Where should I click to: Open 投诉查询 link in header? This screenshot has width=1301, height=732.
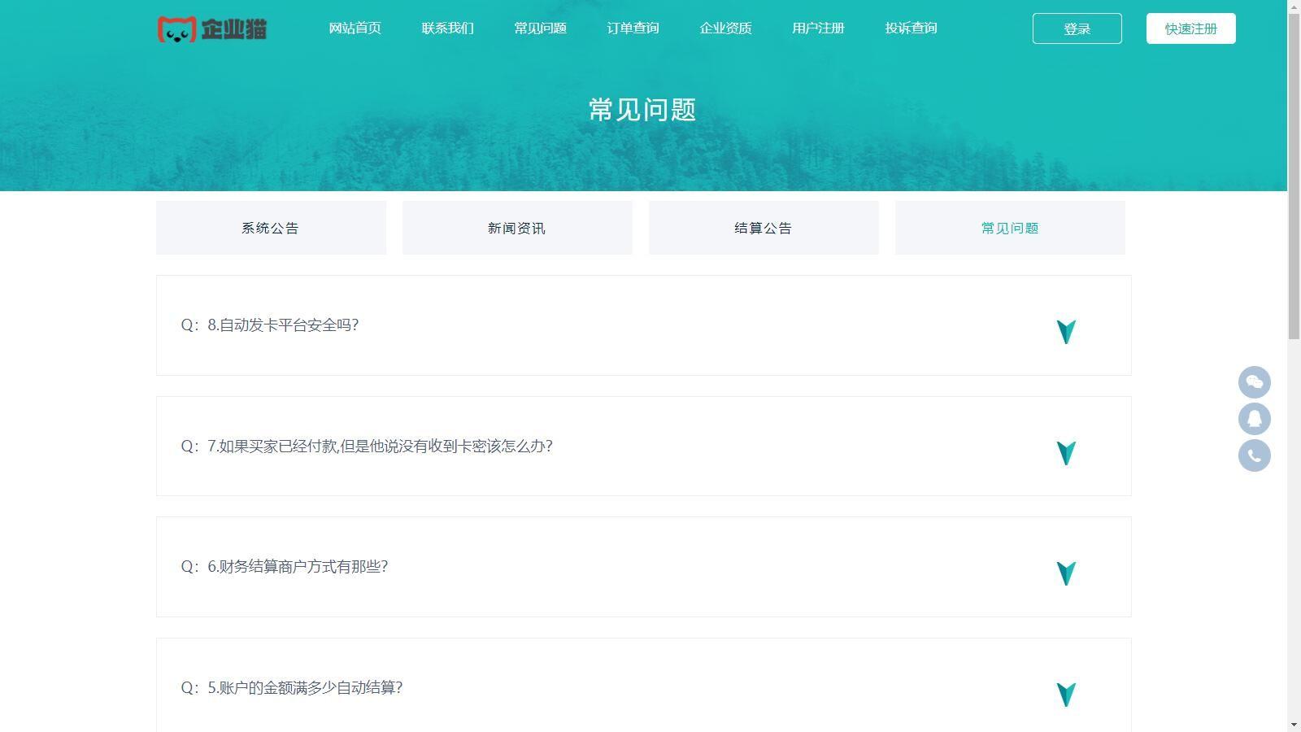point(911,28)
